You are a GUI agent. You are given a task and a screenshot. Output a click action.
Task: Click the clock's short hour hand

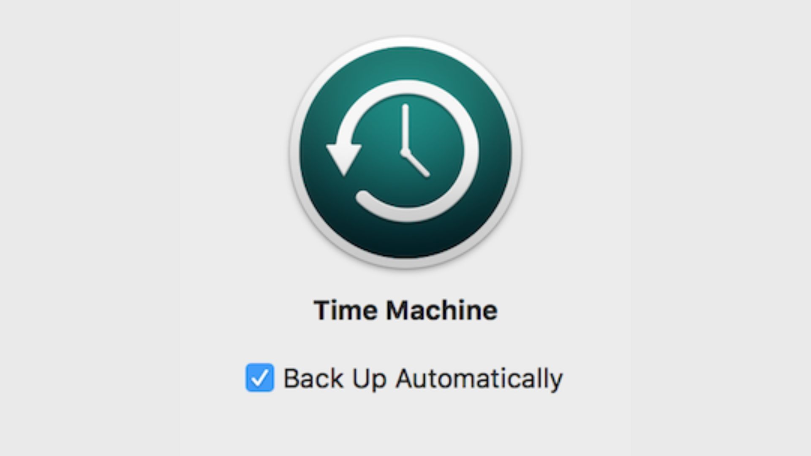click(416, 164)
